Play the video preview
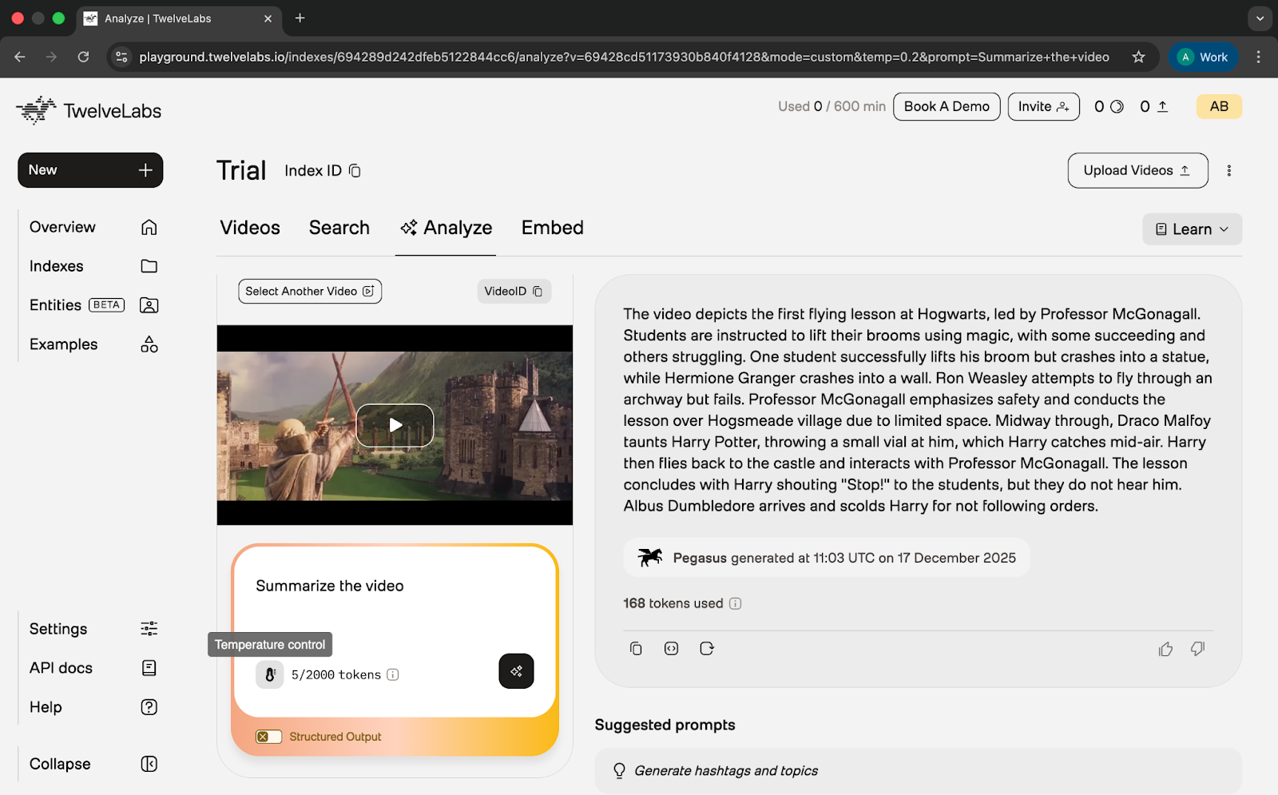 pos(395,425)
